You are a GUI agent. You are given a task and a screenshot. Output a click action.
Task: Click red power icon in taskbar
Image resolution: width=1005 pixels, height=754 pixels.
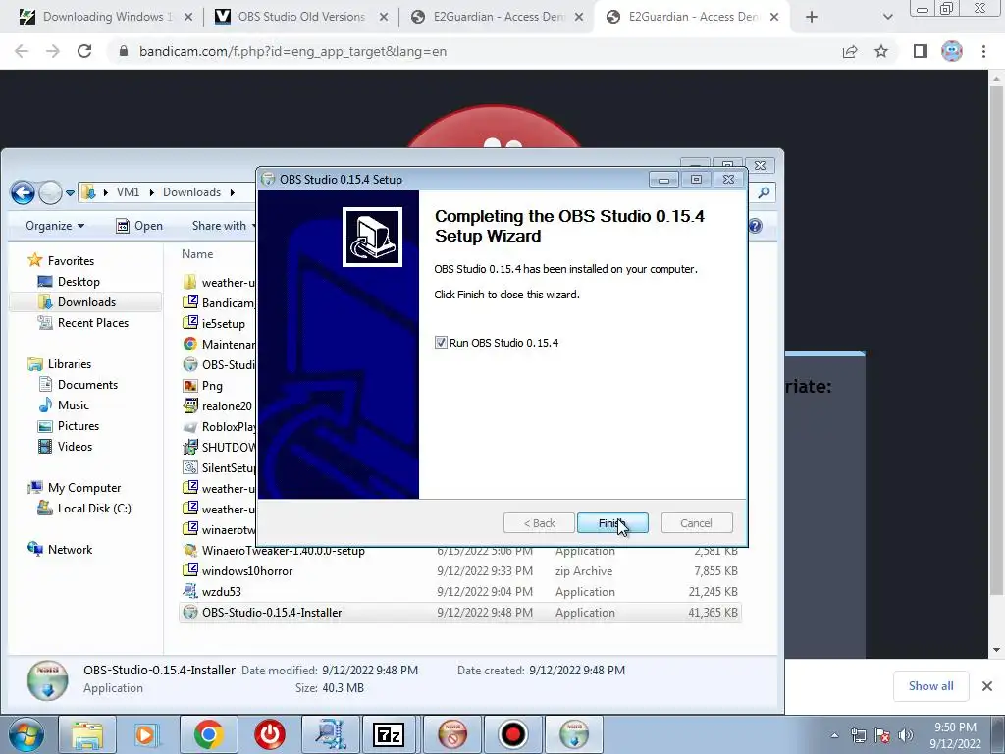[x=269, y=734]
